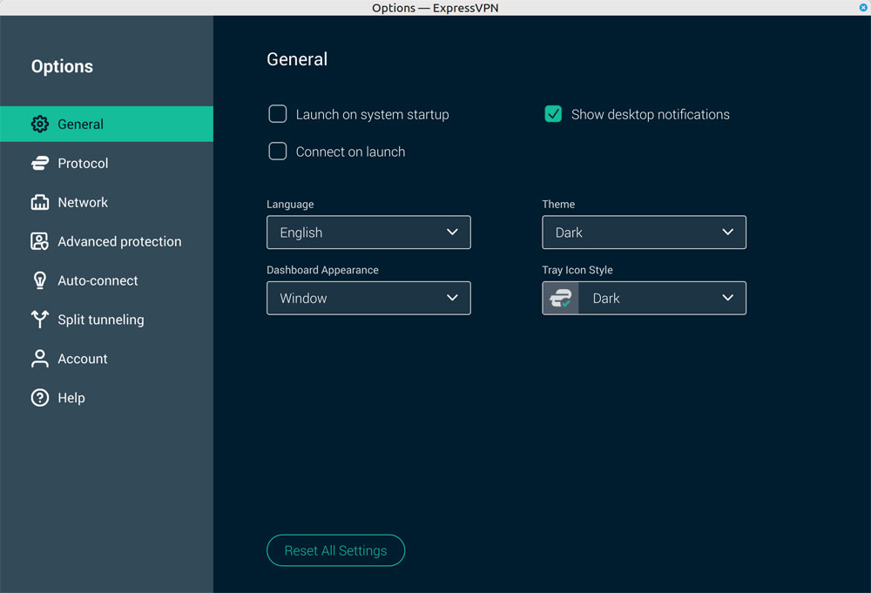Open the Help section label
The height and width of the screenshot is (593, 871).
71,398
